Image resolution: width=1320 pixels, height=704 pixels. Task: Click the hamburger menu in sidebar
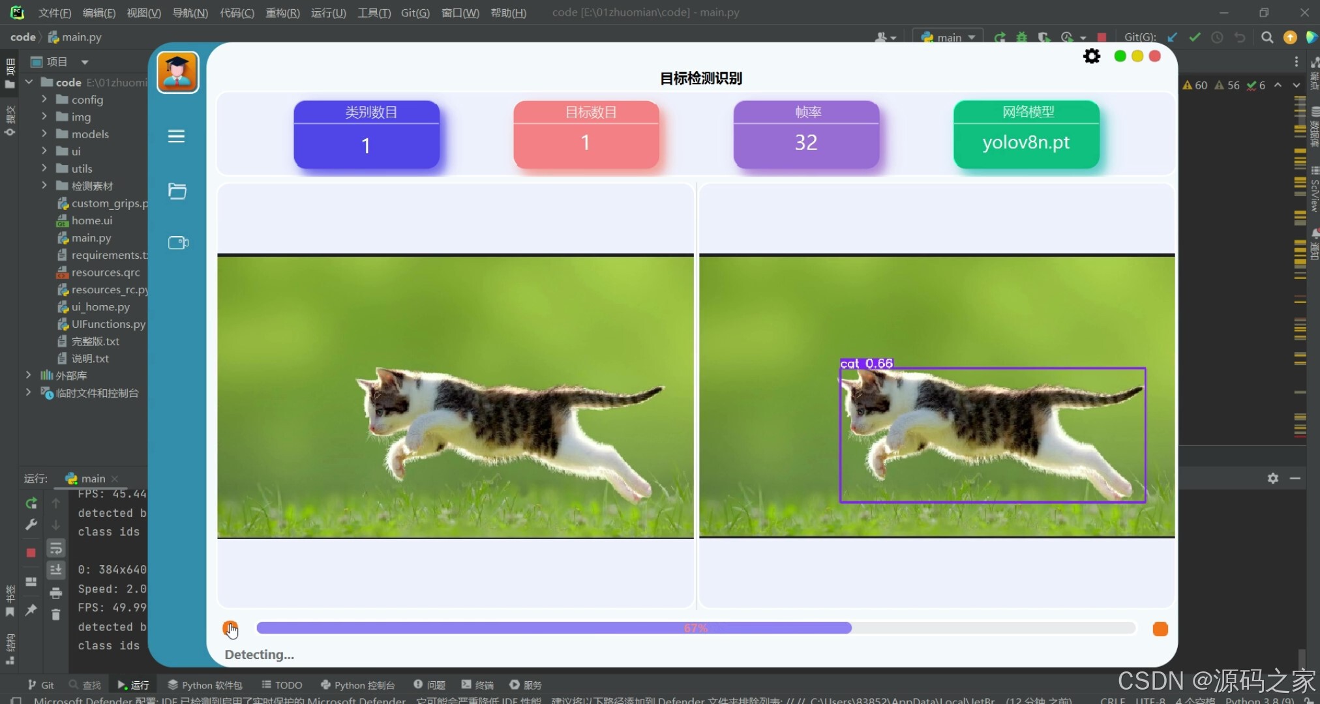point(176,136)
